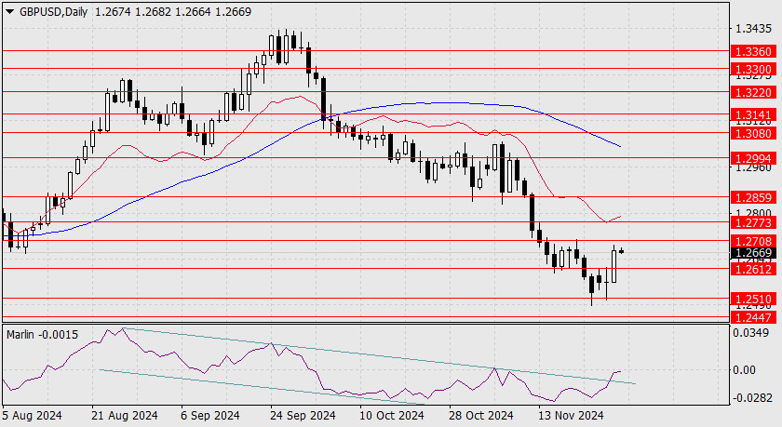Click the -0.0282 oscillator scale value
The image size is (782, 427).
click(751, 397)
